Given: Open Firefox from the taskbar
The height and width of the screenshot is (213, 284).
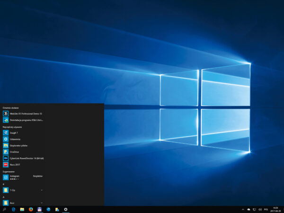Looking at the screenshot, I should (x=31, y=209).
